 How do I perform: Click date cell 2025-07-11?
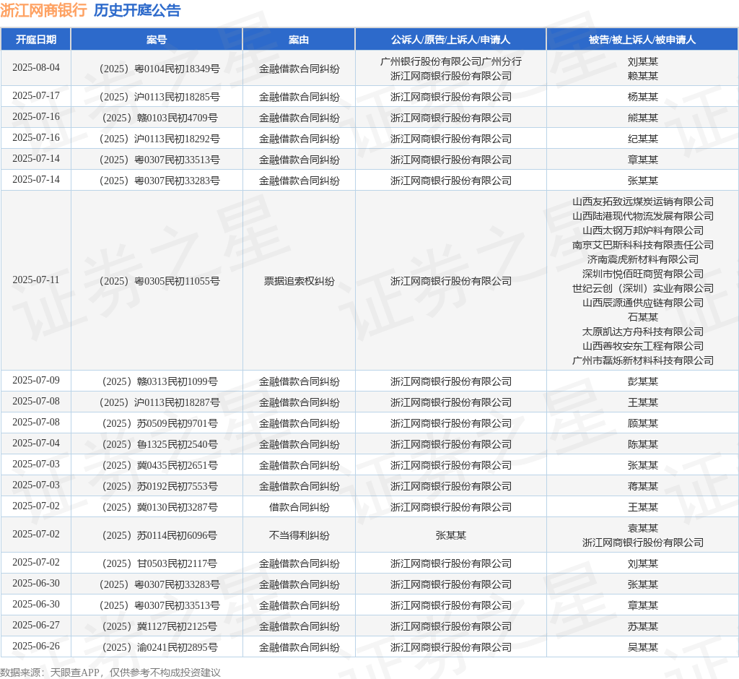click(x=36, y=280)
